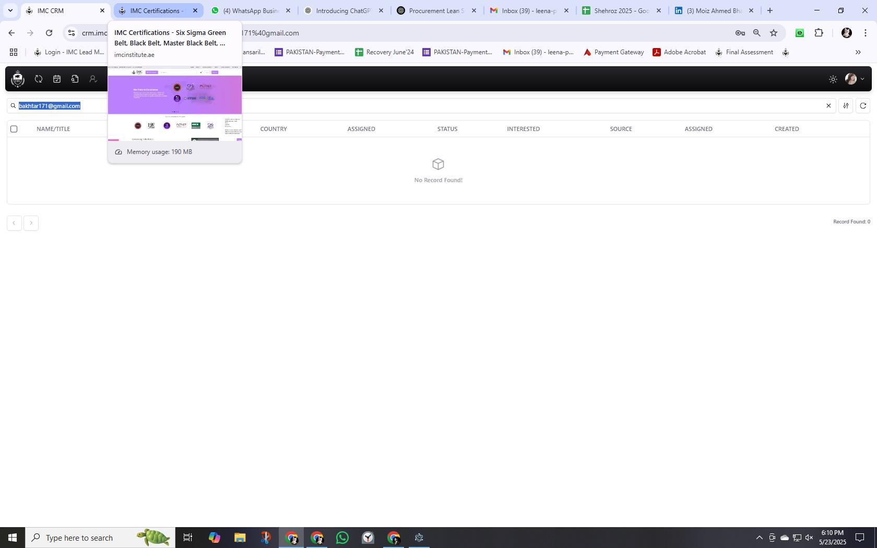Open the Recovery June'24 bookmark
This screenshot has width=877, height=548.
[x=384, y=52]
